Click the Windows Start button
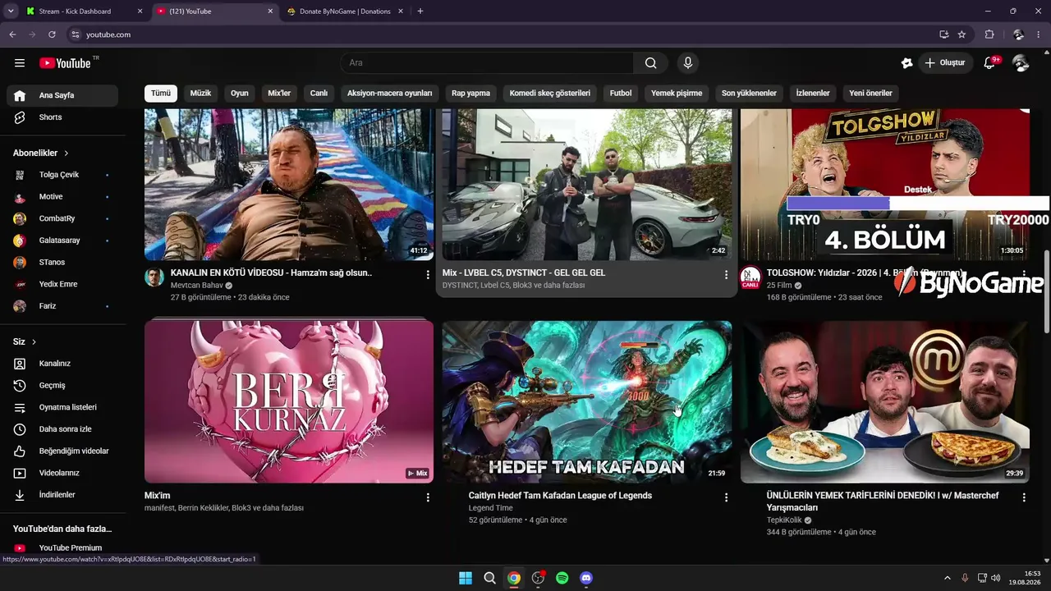The image size is (1051, 591). tap(465, 578)
